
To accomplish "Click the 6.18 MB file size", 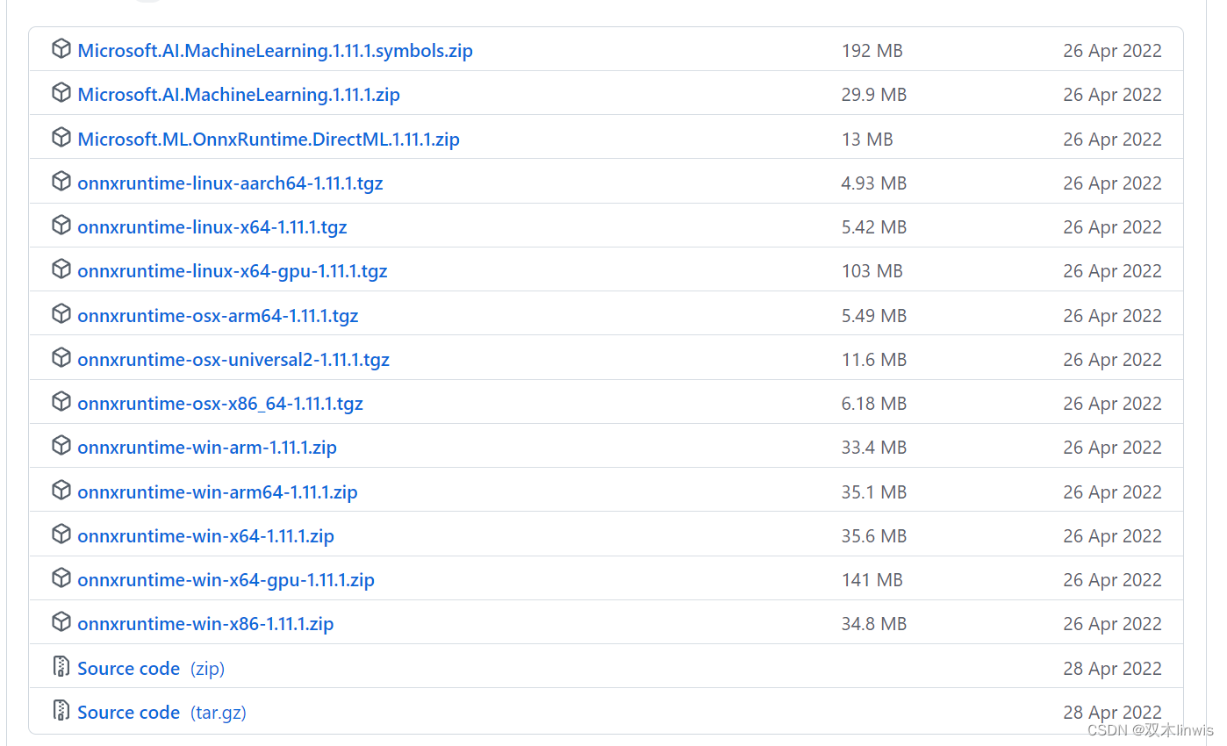I will [874, 404].
